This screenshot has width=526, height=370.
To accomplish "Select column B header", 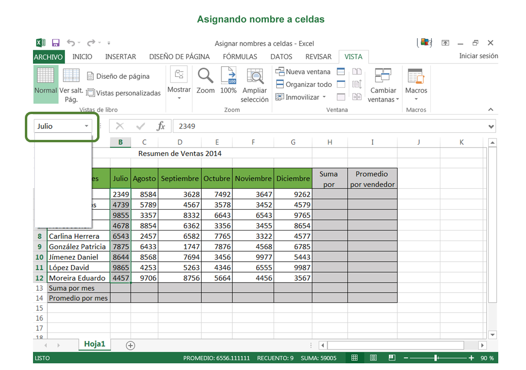I will pyautogui.click(x=121, y=142).
